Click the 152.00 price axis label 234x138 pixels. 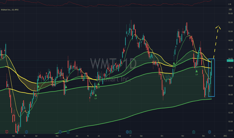tap(230, 22)
